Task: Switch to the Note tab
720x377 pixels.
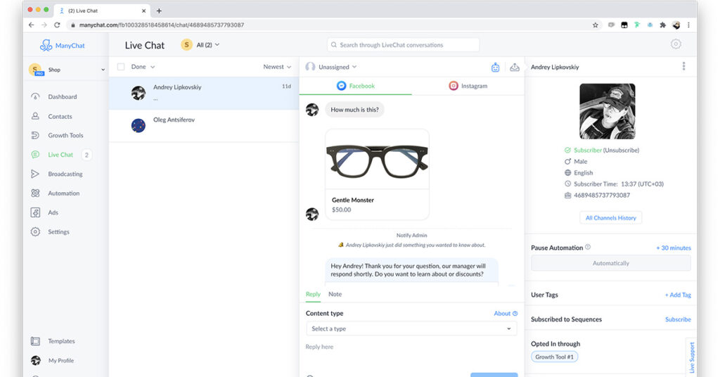Action: [335, 294]
